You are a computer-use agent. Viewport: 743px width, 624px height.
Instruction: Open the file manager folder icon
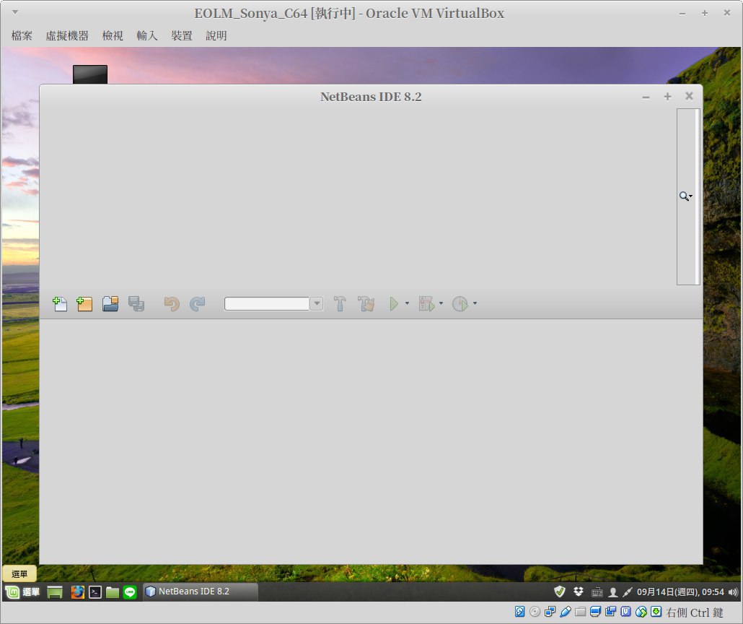(x=113, y=591)
